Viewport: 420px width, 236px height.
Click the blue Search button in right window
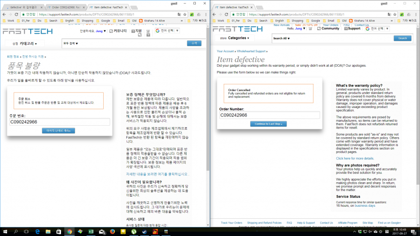click(402, 38)
